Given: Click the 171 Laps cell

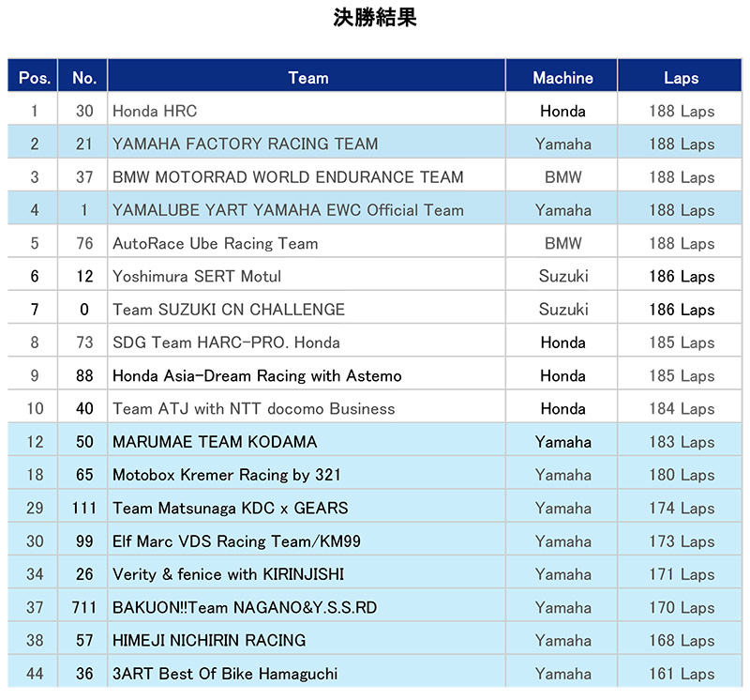Looking at the screenshot, I should pyautogui.click(x=680, y=573).
